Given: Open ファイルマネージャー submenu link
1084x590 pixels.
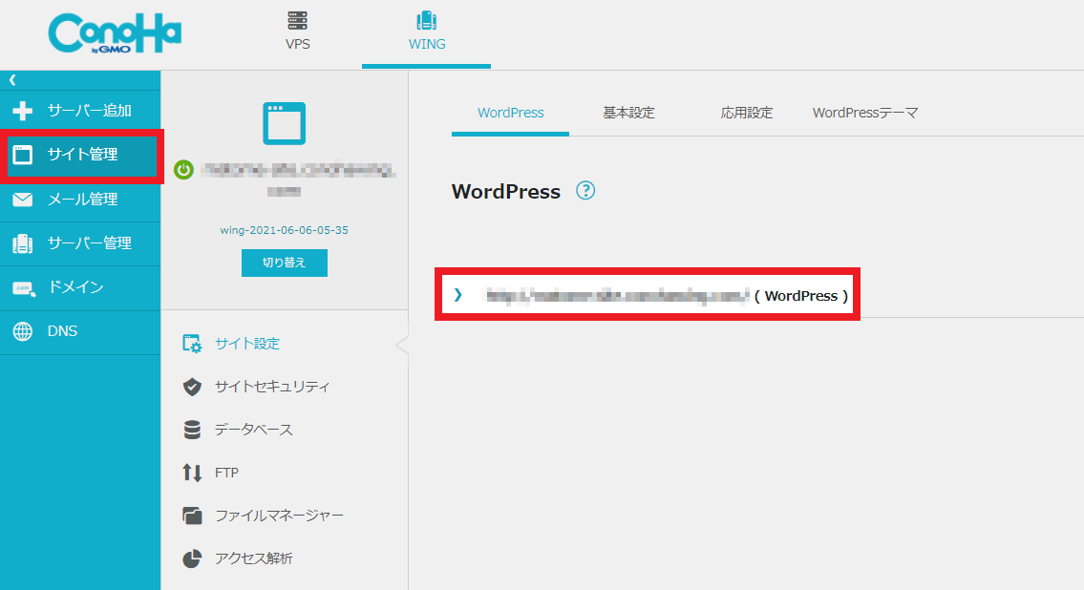Looking at the screenshot, I should click(x=279, y=516).
